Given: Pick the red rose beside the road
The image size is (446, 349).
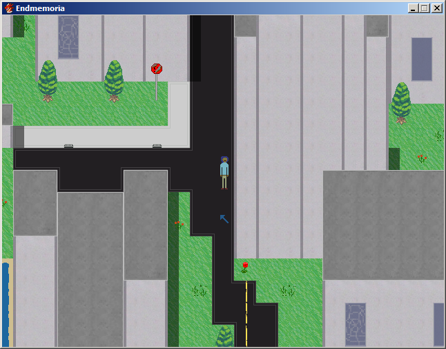Looking at the screenshot, I should pos(245,266).
